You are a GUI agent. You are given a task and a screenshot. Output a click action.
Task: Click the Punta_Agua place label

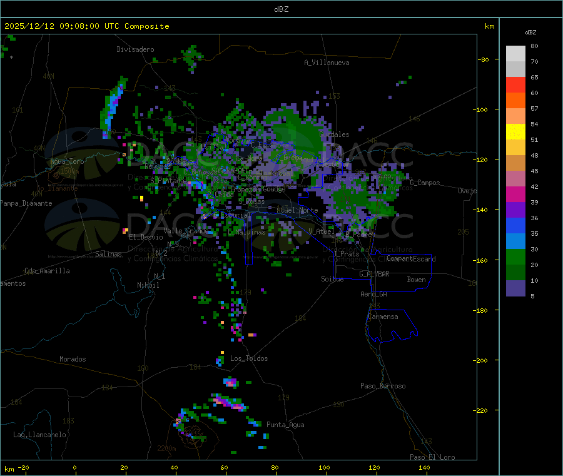click(285, 425)
